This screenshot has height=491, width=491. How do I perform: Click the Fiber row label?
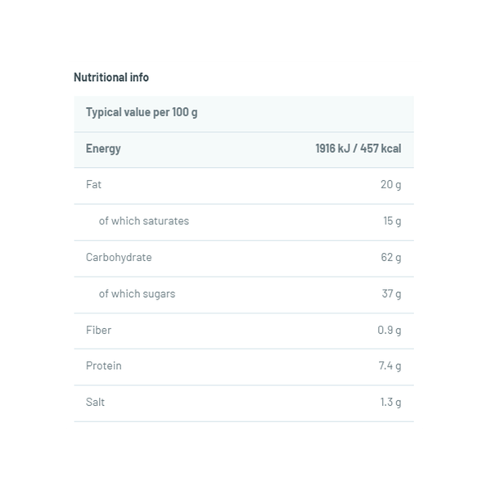(x=98, y=330)
